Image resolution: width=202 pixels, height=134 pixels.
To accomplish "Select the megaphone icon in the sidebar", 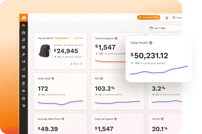I will 23,62.
